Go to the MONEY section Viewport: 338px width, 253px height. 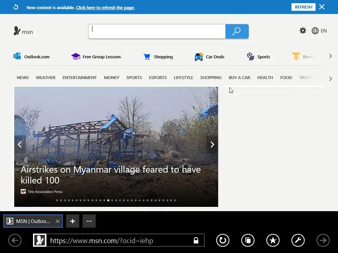112,77
